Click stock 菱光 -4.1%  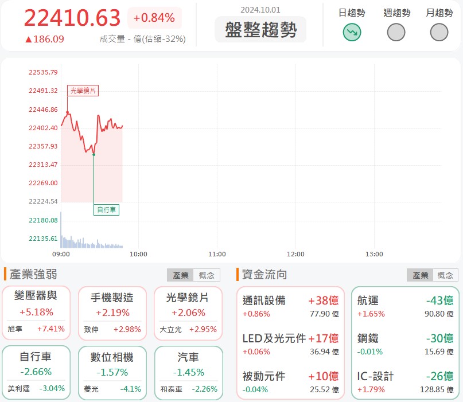pos(112,389)
